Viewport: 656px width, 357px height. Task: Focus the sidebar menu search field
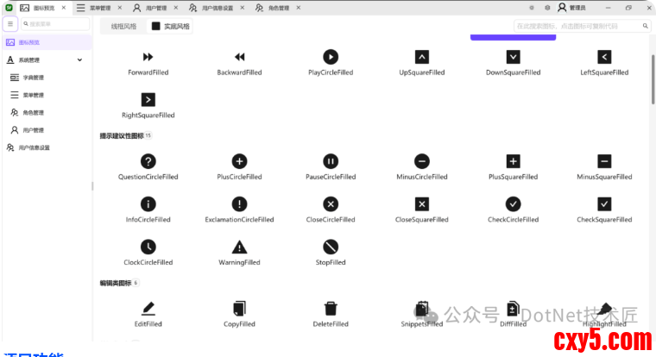pyautogui.click(x=55, y=24)
